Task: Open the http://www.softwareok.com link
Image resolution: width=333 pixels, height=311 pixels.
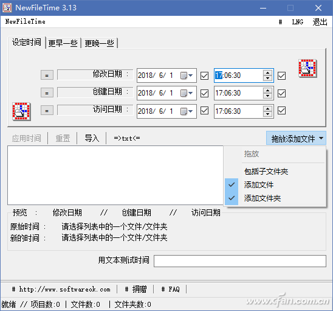Action: click(x=61, y=289)
